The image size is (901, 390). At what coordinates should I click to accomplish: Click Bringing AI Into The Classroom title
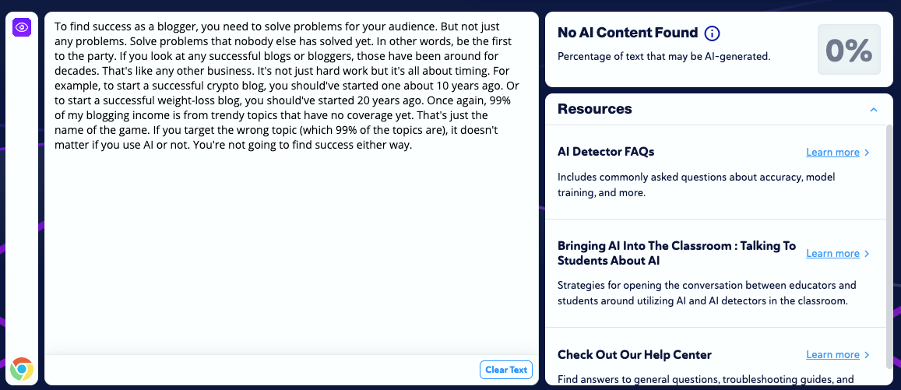click(x=676, y=253)
